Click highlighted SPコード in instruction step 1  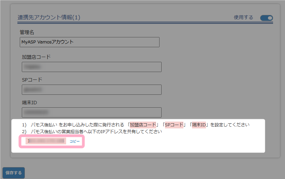coord(174,125)
